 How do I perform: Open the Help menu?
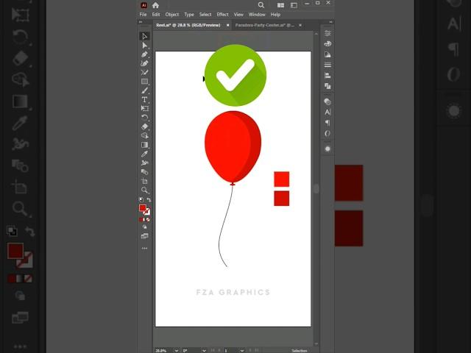(x=275, y=15)
